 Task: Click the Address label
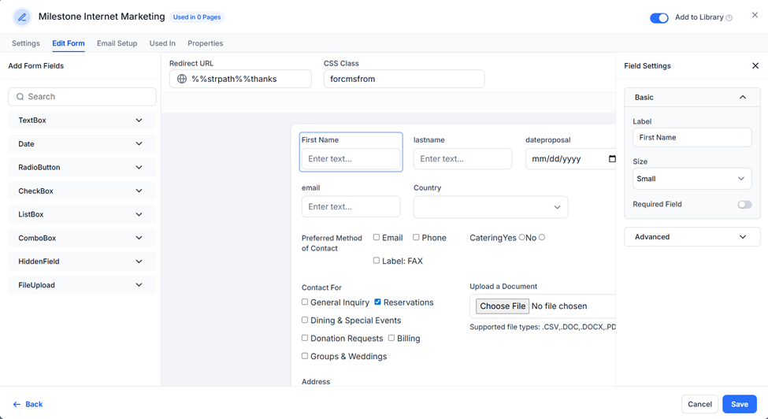pos(315,382)
